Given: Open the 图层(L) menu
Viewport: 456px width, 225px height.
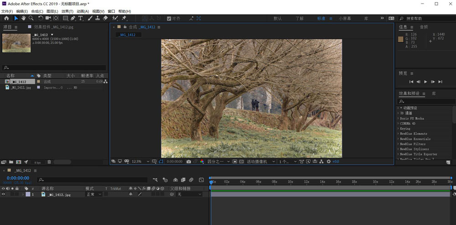Looking at the screenshot, I should (52, 11).
